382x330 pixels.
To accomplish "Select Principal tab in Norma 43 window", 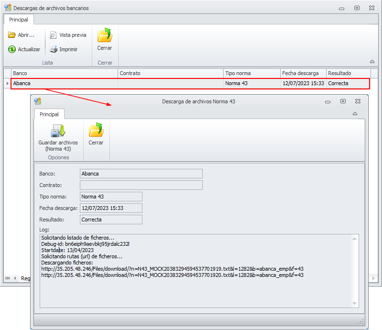I will tap(49, 114).
